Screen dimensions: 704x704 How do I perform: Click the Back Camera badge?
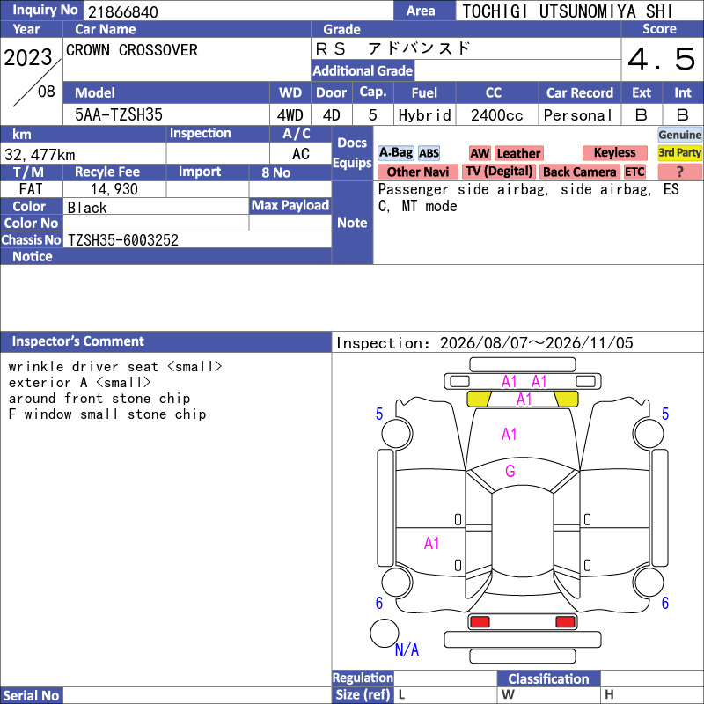[x=579, y=172]
